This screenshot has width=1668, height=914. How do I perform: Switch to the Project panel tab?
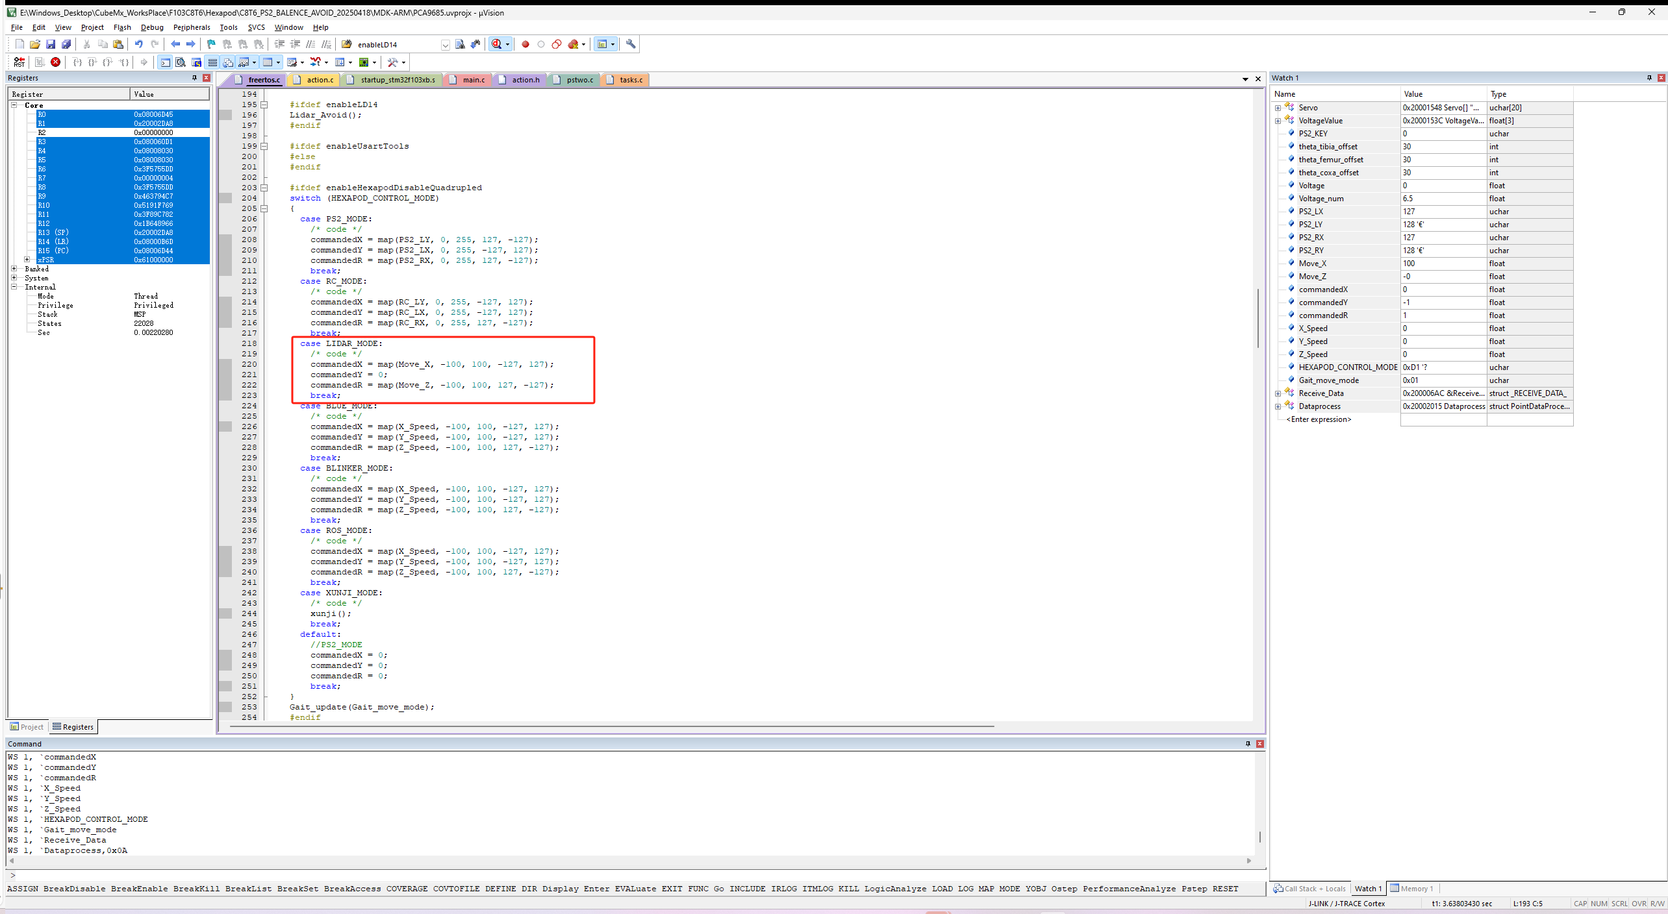coord(27,727)
